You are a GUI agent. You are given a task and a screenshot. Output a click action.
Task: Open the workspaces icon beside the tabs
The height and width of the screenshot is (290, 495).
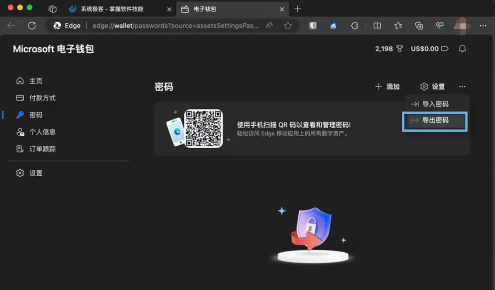(x=52, y=9)
